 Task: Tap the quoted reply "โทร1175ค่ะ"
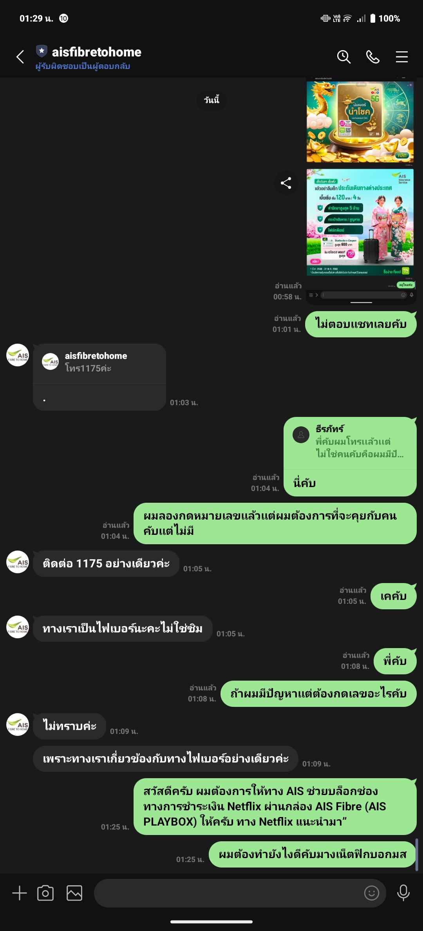(99, 362)
